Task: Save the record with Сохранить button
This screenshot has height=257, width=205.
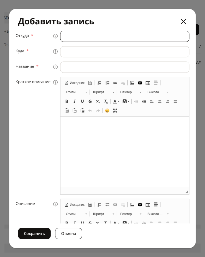Action: coord(34,233)
